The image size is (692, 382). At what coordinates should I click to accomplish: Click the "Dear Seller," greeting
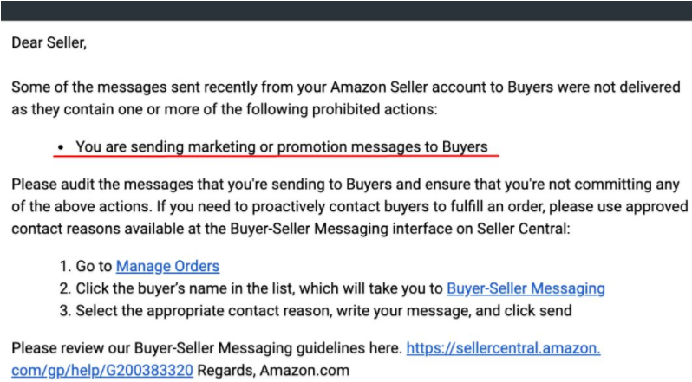pyautogui.click(x=49, y=42)
